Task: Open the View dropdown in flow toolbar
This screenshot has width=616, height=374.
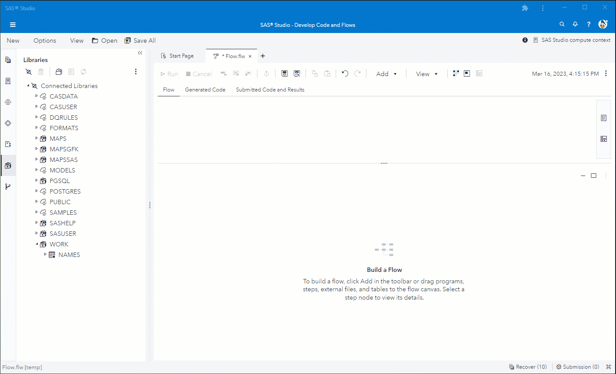Action: click(427, 74)
